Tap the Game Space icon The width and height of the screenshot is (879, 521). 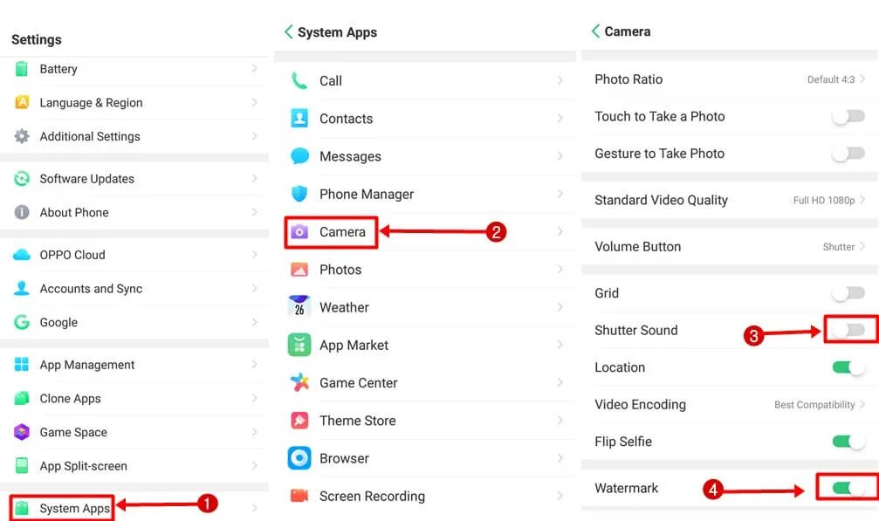click(22, 432)
